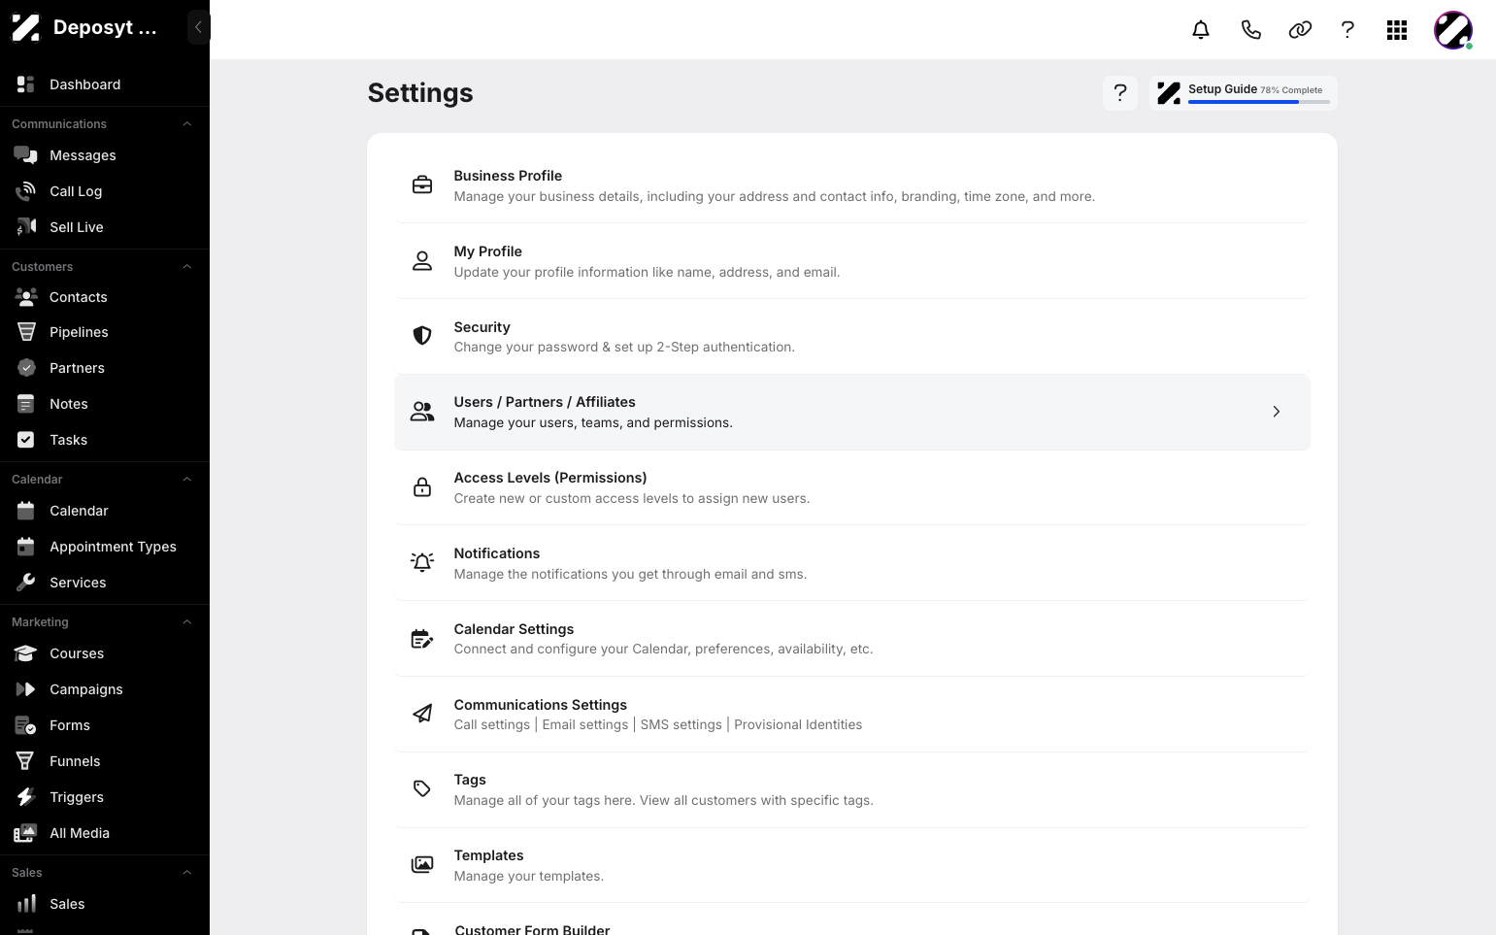The width and height of the screenshot is (1496, 935).
Task: Click the Tasks checkbox icon in sidebar
Action: [26, 440]
